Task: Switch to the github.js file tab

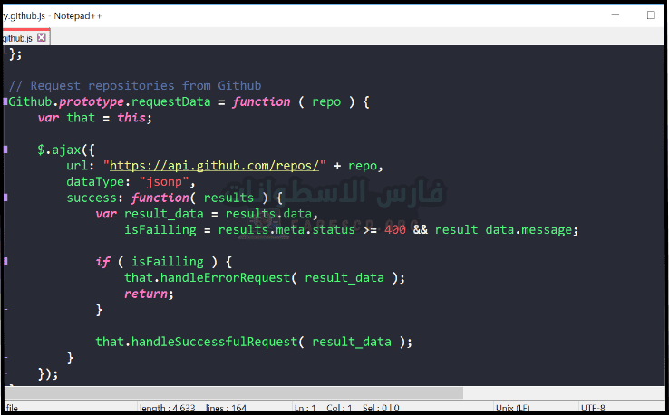Action: [18, 38]
